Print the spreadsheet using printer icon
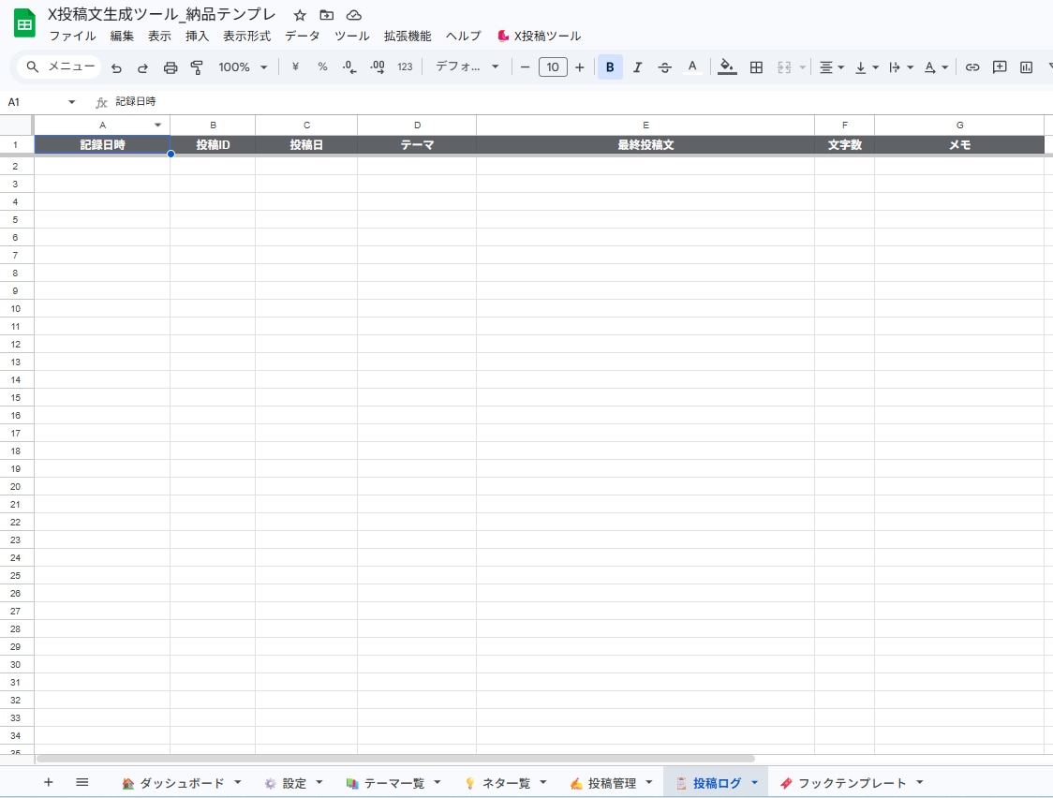The image size is (1053, 798). point(171,67)
